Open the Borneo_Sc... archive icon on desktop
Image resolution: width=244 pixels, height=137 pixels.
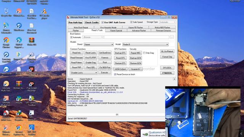tap(19, 85)
